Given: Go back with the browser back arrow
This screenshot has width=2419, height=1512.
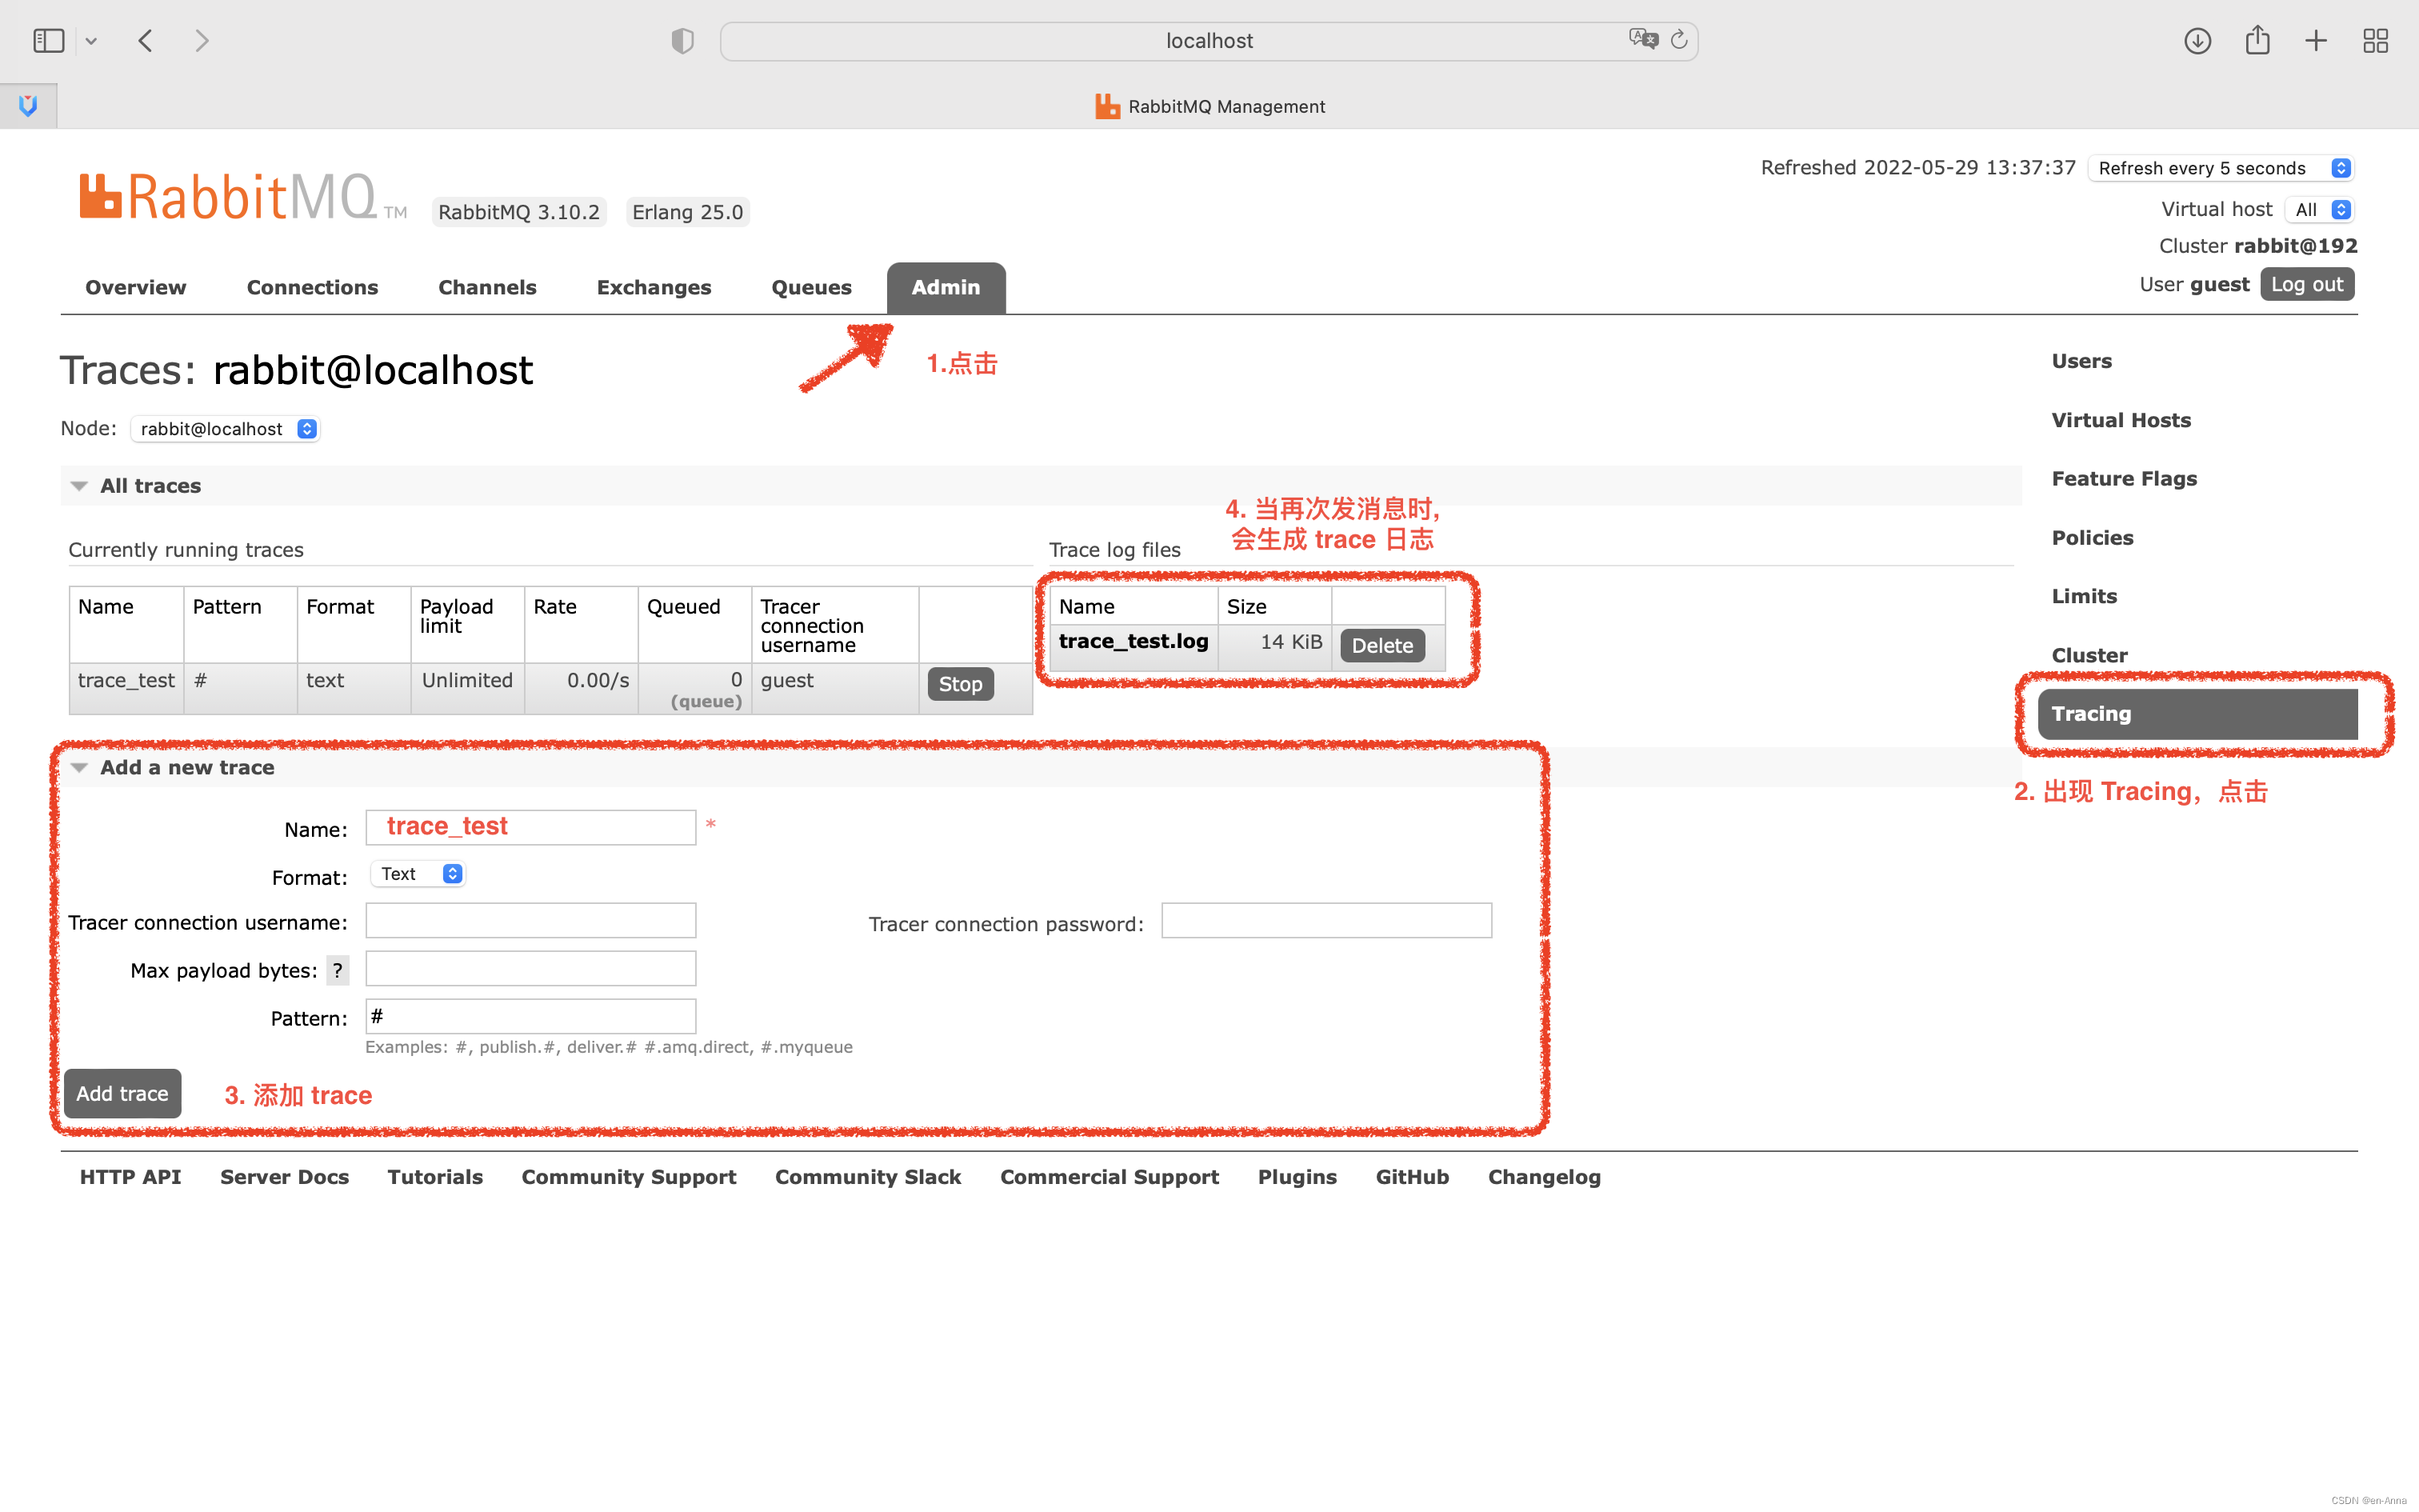Looking at the screenshot, I should click(x=146, y=40).
